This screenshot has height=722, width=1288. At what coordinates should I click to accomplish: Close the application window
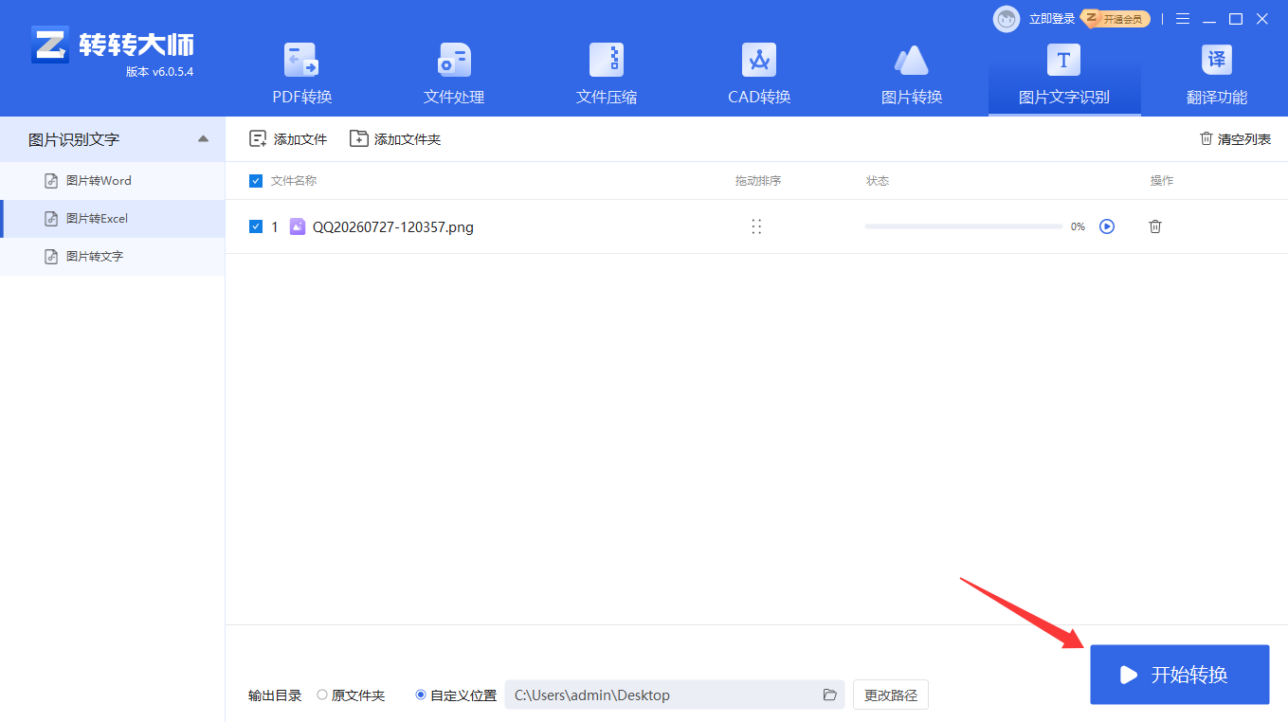[1262, 19]
